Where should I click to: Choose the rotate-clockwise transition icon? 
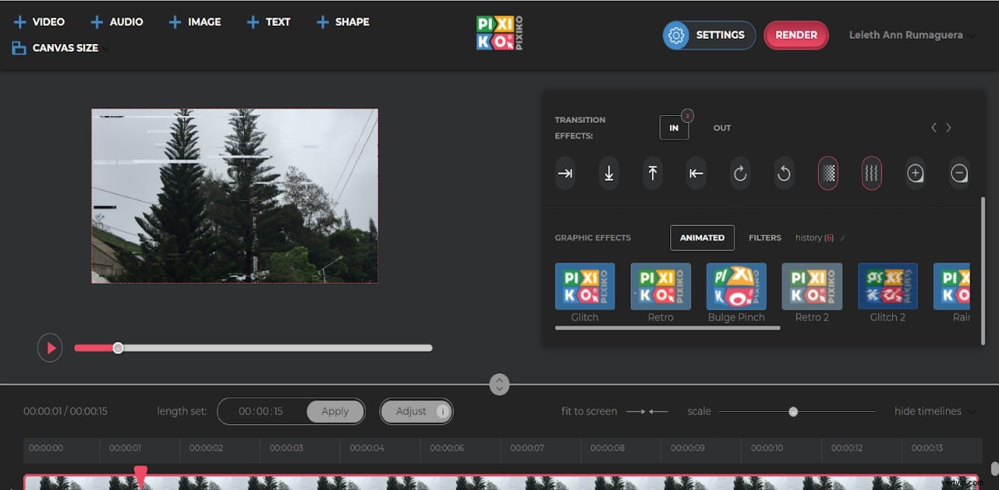click(740, 173)
